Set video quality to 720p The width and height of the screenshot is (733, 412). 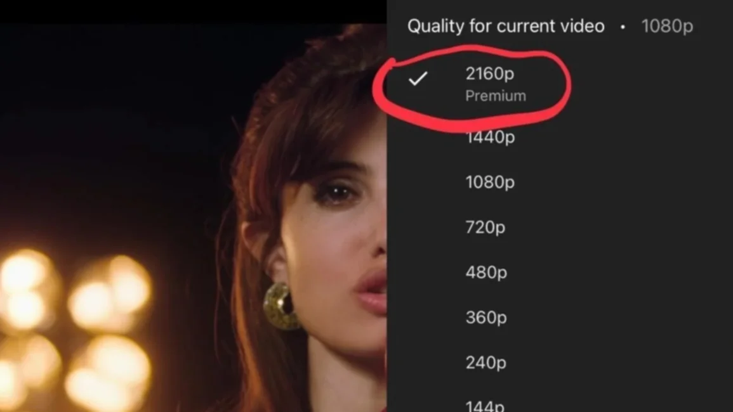[485, 227]
